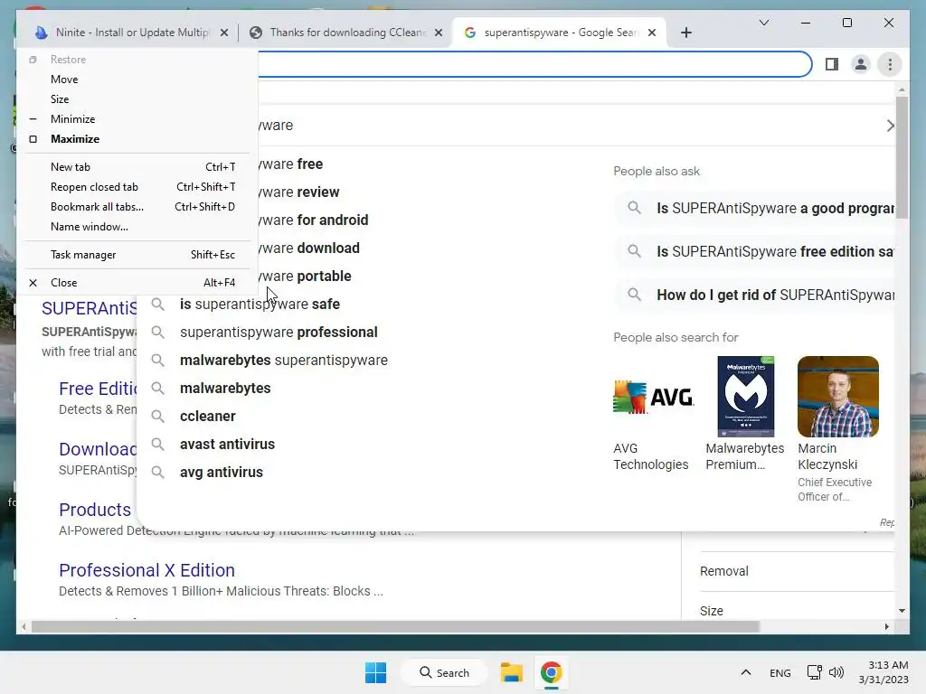This screenshot has height=694, width=926.
Task: Choose Reopen closed tab menu entry
Action: pyautogui.click(x=137, y=187)
